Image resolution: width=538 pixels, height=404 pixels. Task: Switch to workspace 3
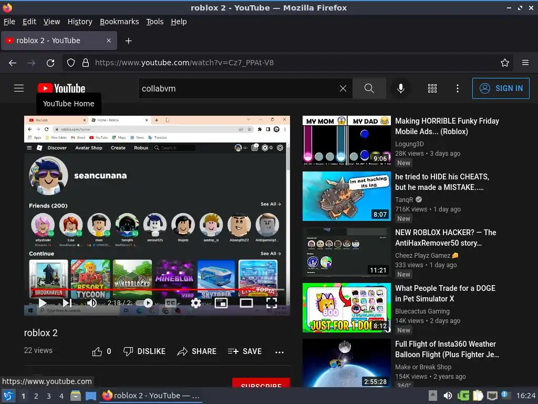[49, 396]
